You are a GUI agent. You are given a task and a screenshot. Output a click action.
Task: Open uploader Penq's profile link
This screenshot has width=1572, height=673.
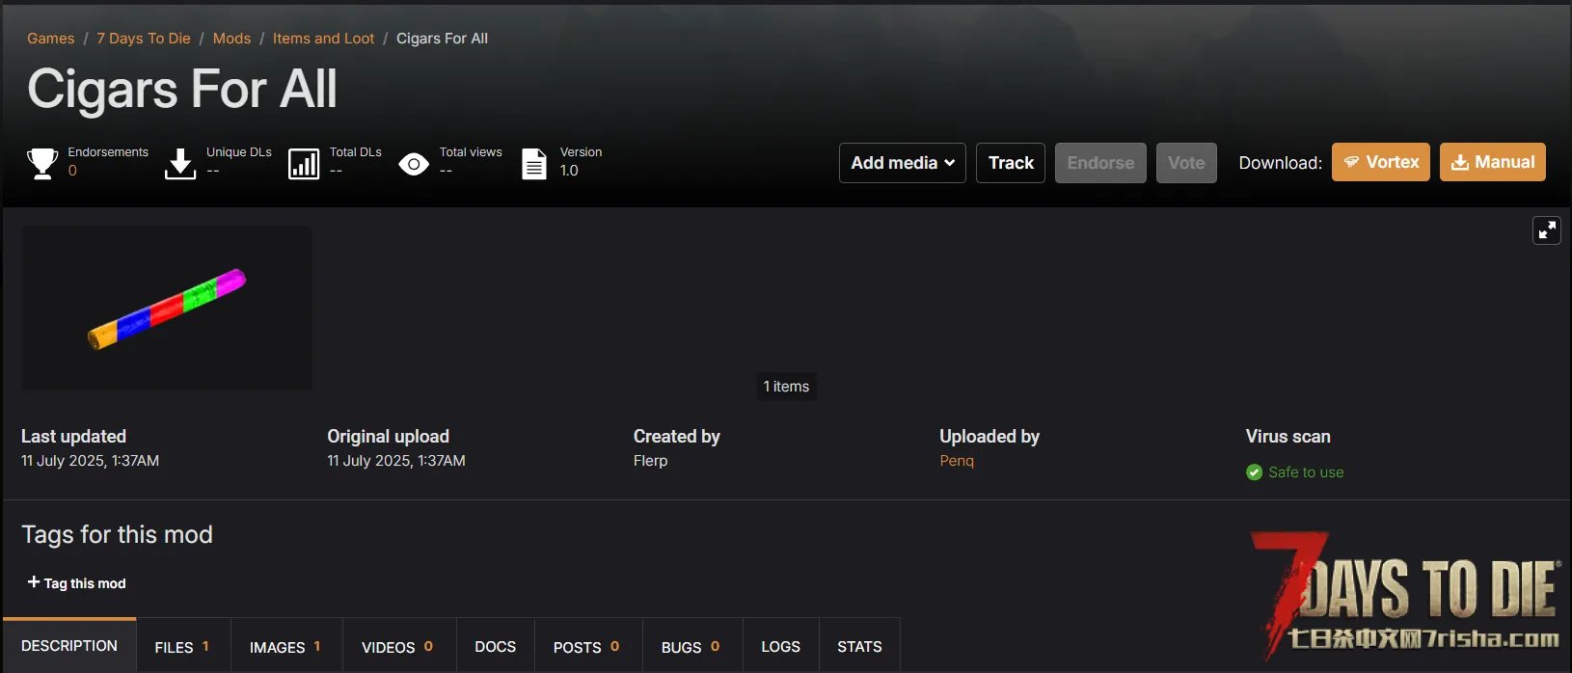[x=957, y=461]
